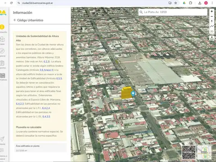Open link 6.4.2.3
The image size is (216, 162).
pyautogui.click(x=20, y=103)
